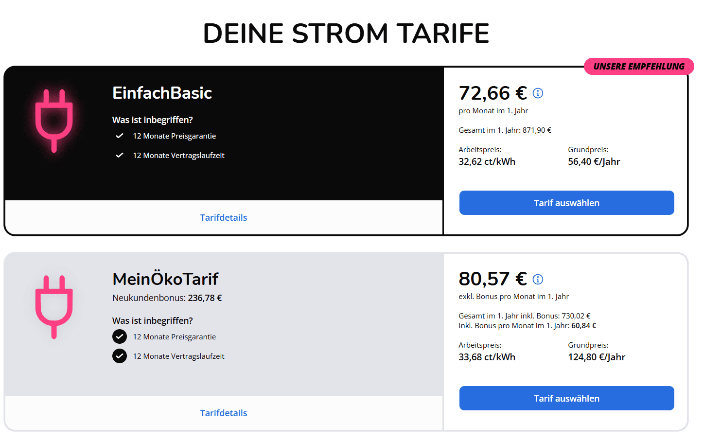The width and height of the screenshot is (721, 441).
Task: Click the info icon beside 72,66 € price
Action: [538, 93]
